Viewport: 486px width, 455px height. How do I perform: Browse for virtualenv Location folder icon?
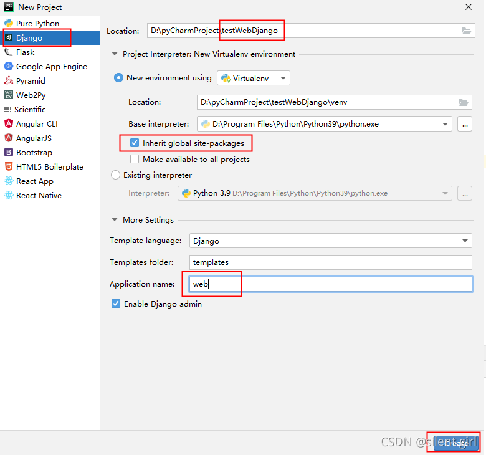[x=464, y=102]
